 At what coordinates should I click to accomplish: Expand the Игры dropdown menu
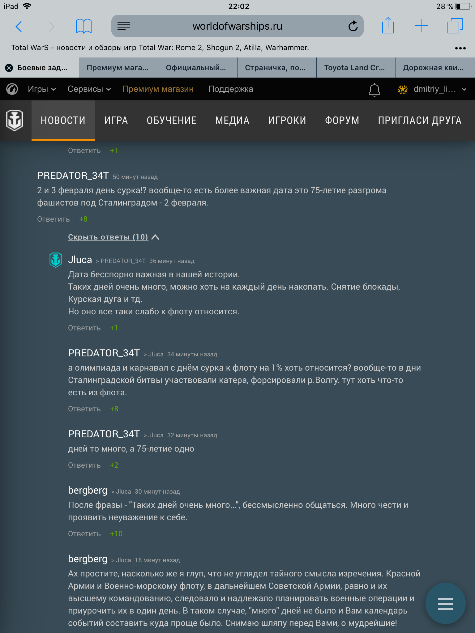click(x=42, y=89)
